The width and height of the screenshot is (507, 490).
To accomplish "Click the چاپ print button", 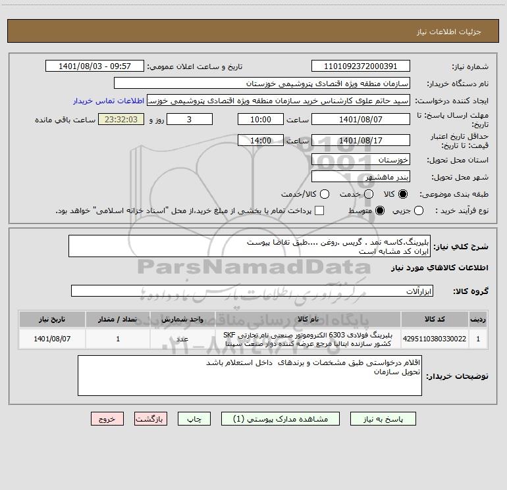I will pyautogui.click(x=194, y=419).
